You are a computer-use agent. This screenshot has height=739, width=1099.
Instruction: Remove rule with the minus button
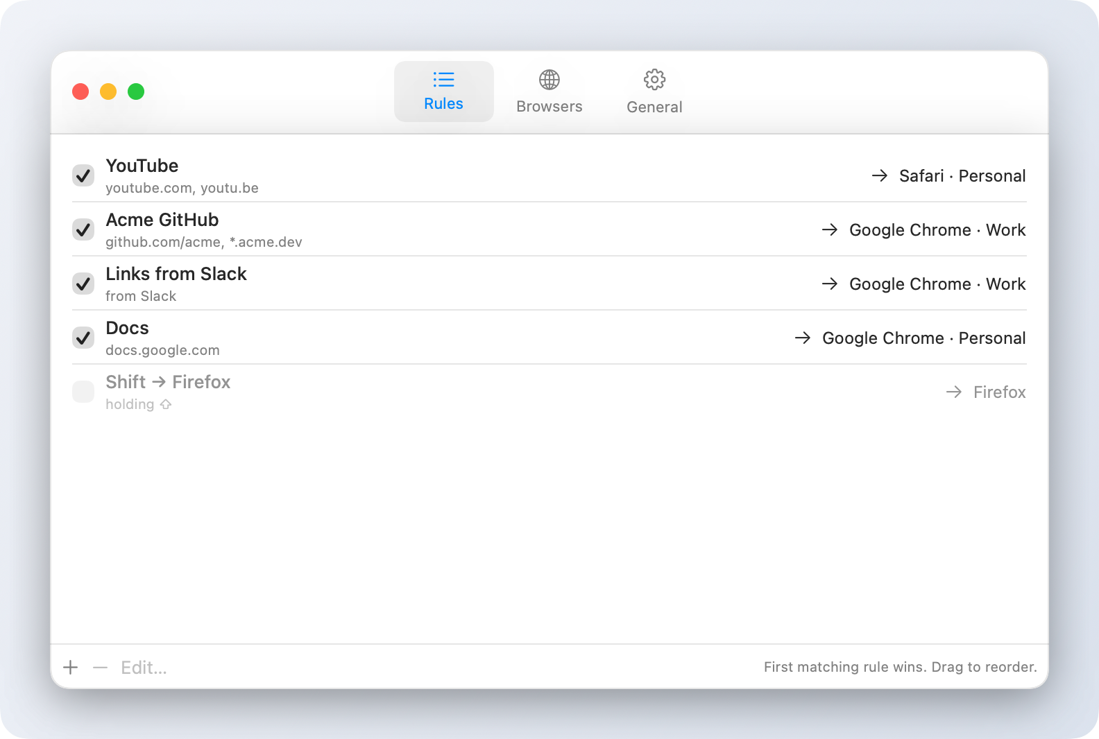100,667
